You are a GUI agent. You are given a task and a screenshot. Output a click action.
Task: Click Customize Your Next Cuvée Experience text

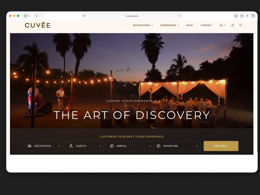[x=132, y=137]
